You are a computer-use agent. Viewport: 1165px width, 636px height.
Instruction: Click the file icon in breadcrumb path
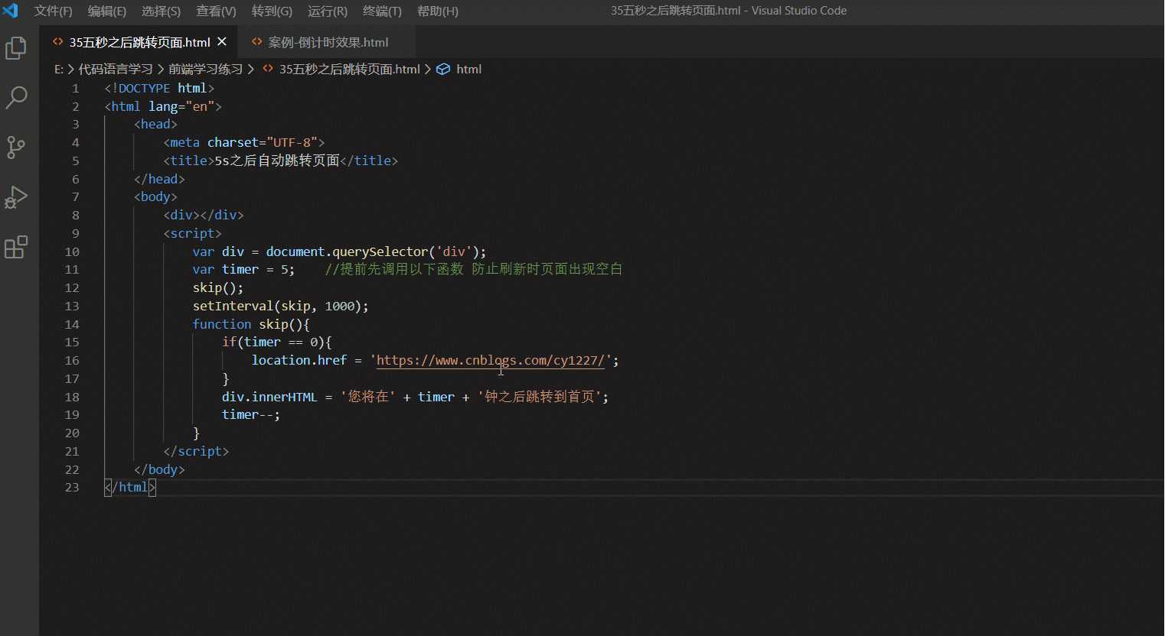268,69
